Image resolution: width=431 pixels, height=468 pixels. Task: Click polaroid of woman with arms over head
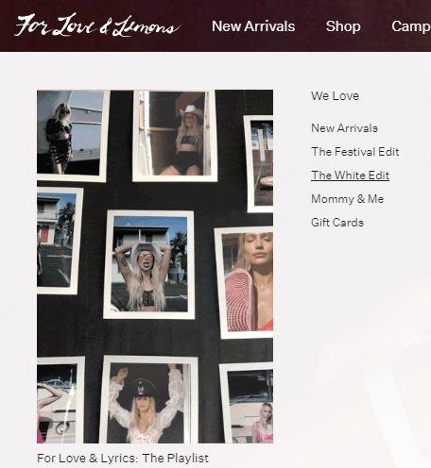point(148,264)
